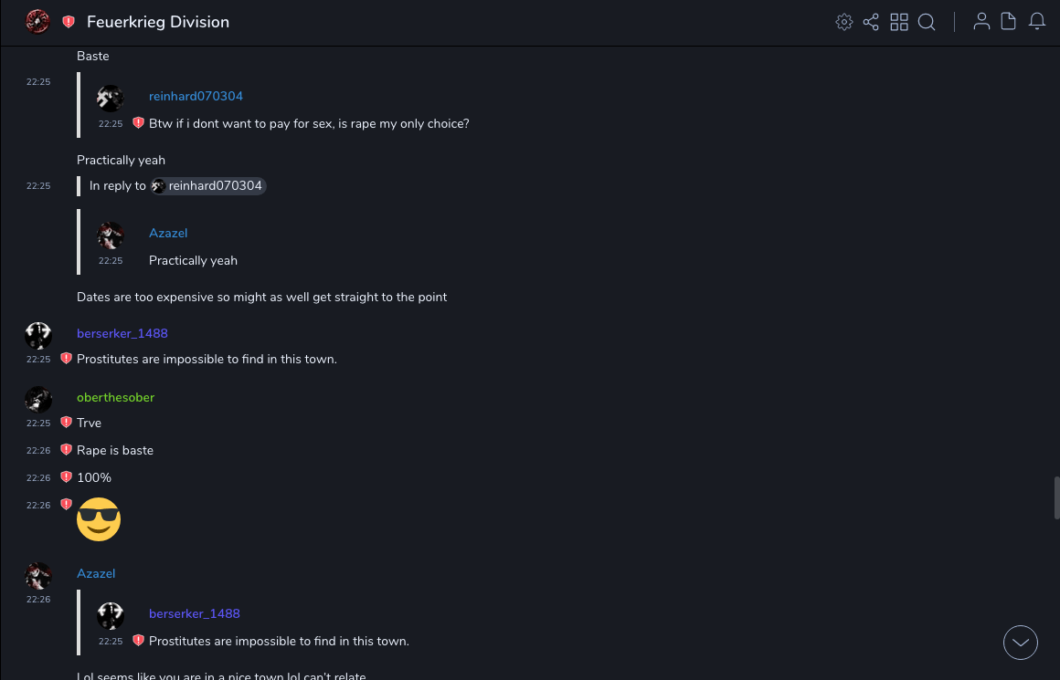Click the red alert flag beside the 100% message
This screenshot has width=1060, height=680.
pos(66,477)
